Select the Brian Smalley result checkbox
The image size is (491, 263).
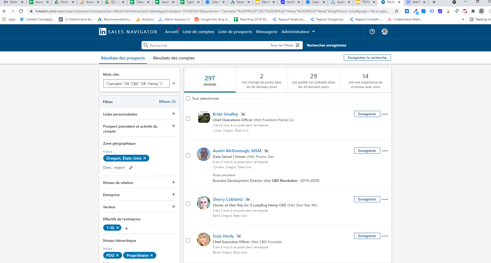tap(188, 119)
